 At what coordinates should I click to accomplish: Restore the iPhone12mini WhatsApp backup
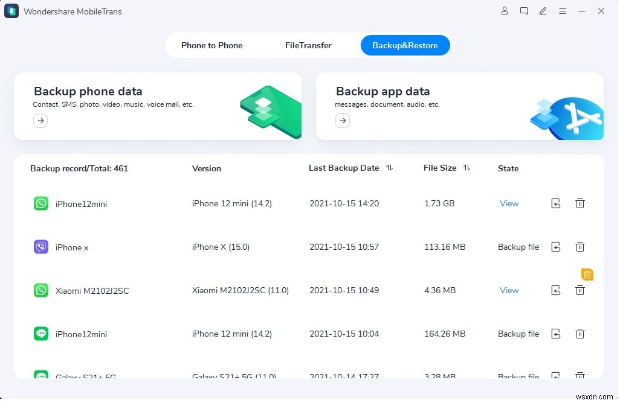(x=556, y=203)
